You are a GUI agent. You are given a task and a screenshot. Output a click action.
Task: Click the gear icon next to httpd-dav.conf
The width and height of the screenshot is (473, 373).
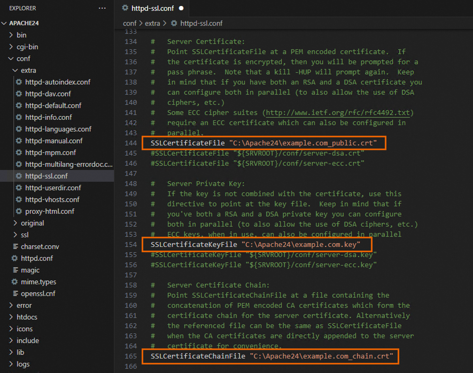18,94
